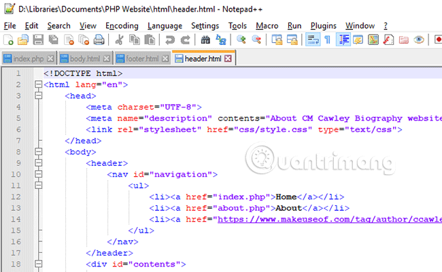This screenshot has height=272, width=442.
Task: Click Synchronize Vertical Scrolling icon
Action: click(277, 39)
